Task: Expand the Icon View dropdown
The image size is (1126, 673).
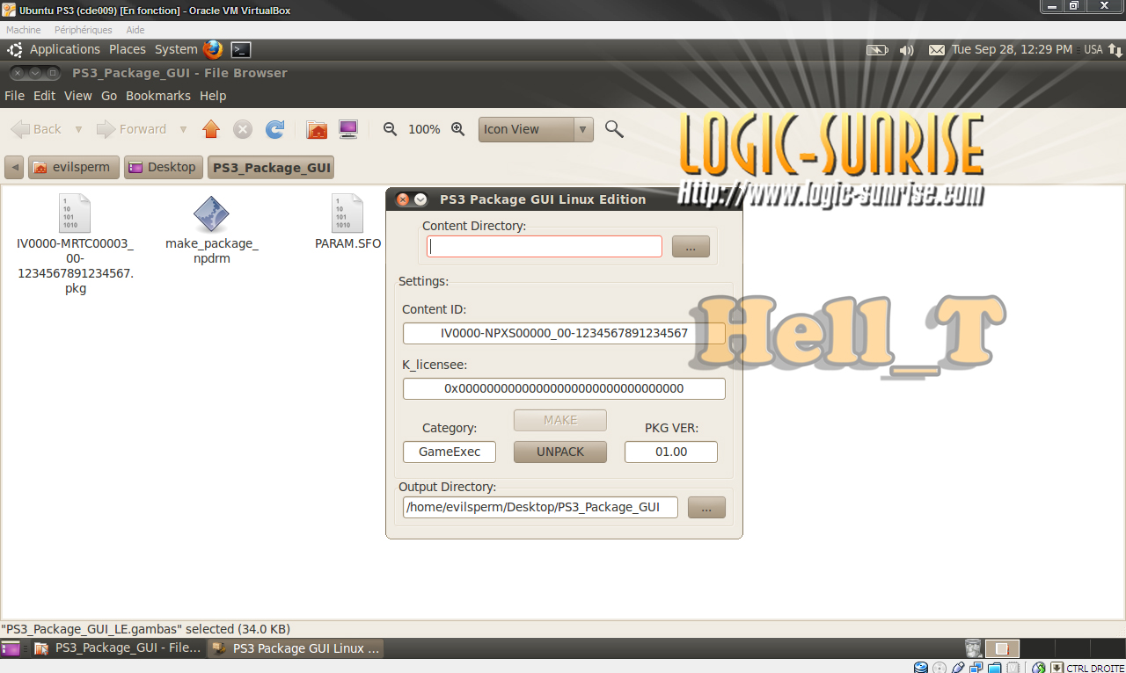Action: click(582, 129)
